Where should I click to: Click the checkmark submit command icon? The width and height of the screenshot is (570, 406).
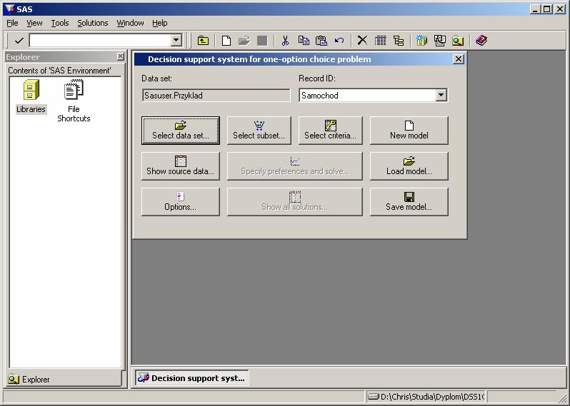click(19, 40)
